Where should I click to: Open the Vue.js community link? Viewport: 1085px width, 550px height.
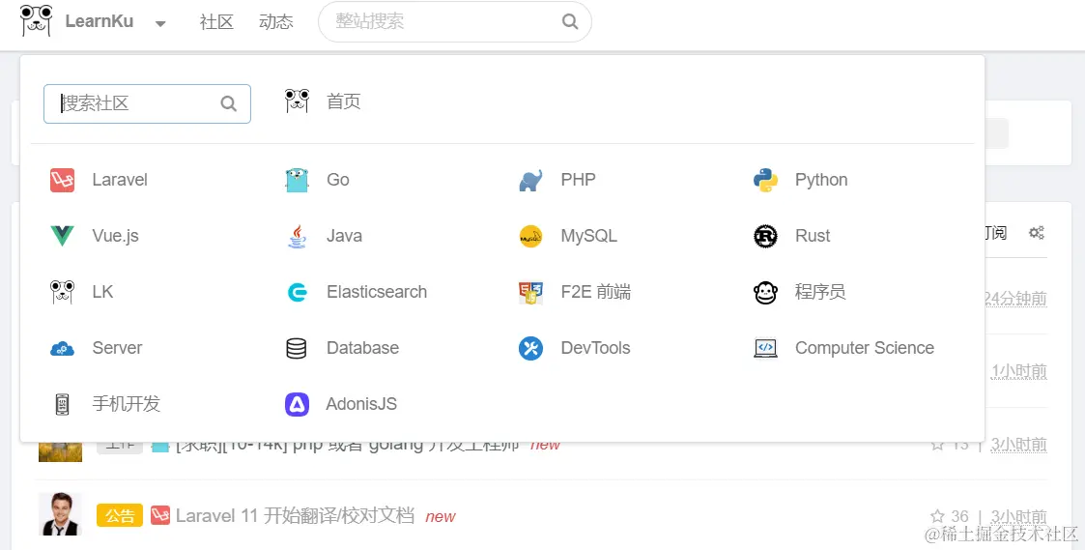pyautogui.click(x=116, y=236)
